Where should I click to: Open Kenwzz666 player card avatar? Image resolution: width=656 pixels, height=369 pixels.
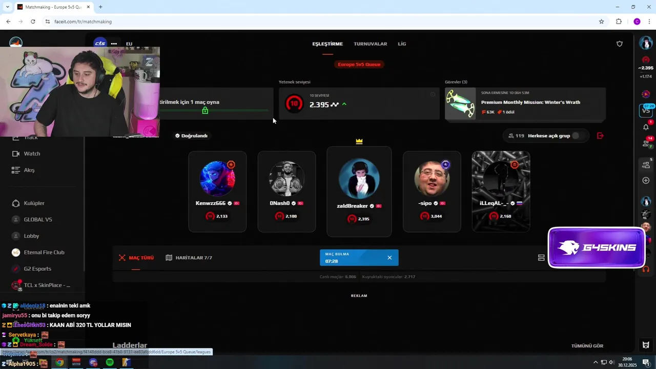(217, 178)
